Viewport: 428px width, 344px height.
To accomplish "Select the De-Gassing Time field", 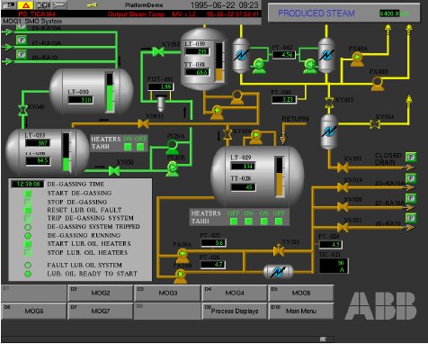I will (28, 184).
